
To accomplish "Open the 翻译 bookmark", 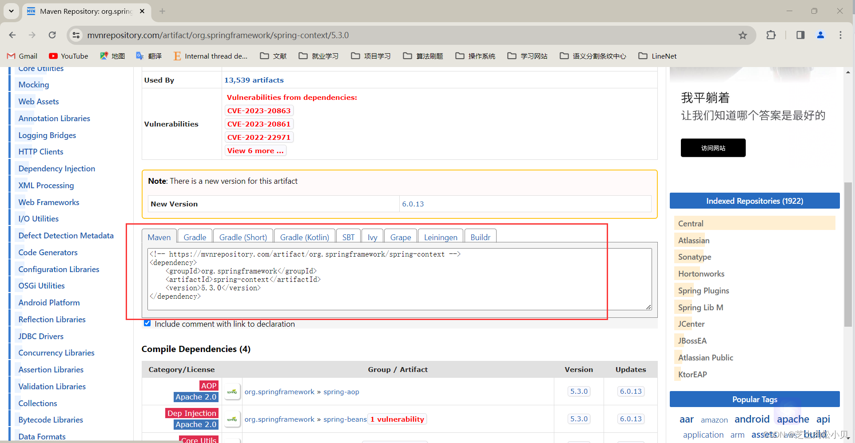I will [149, 56].
